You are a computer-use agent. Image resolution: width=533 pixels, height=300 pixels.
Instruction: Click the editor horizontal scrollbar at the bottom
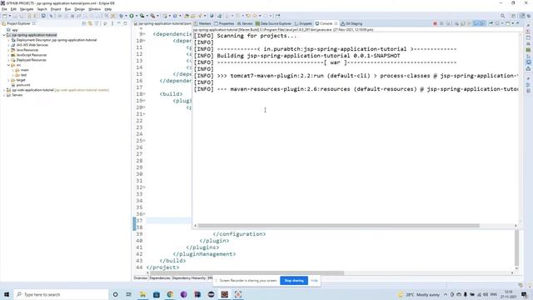[247, 272]
